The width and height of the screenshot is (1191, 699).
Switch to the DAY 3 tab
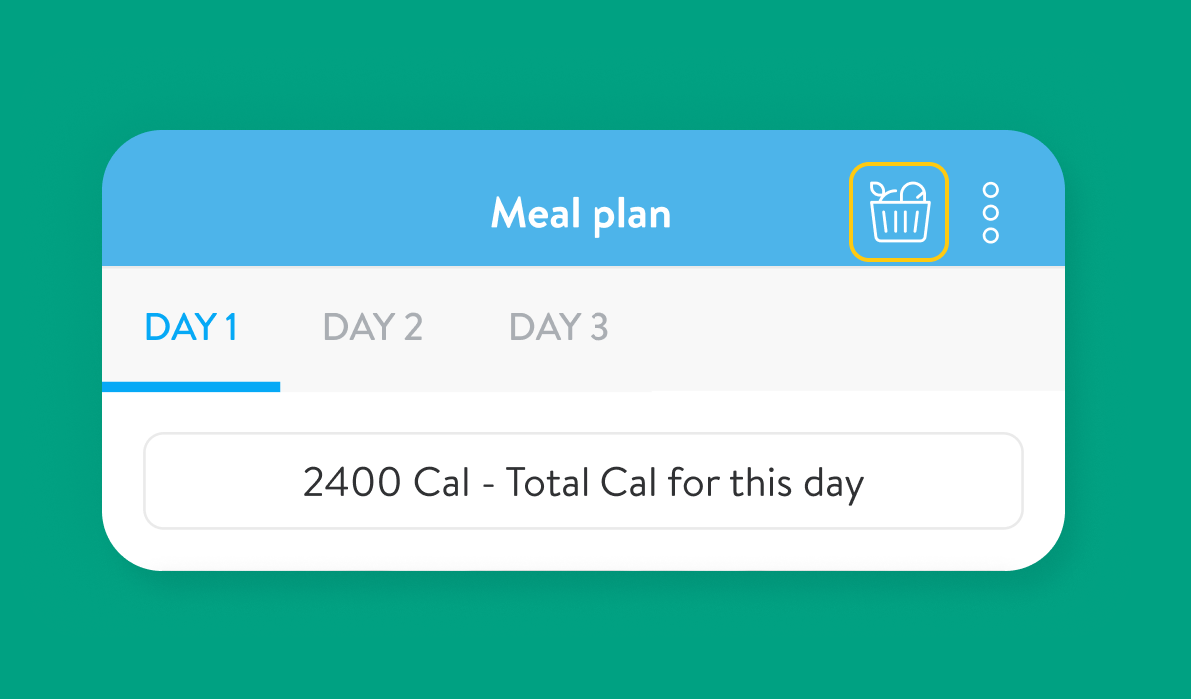pyautogui.click(x=559, y=327)
